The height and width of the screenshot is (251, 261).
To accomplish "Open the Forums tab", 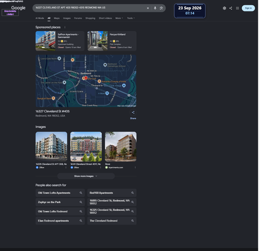I will (78, 18).
